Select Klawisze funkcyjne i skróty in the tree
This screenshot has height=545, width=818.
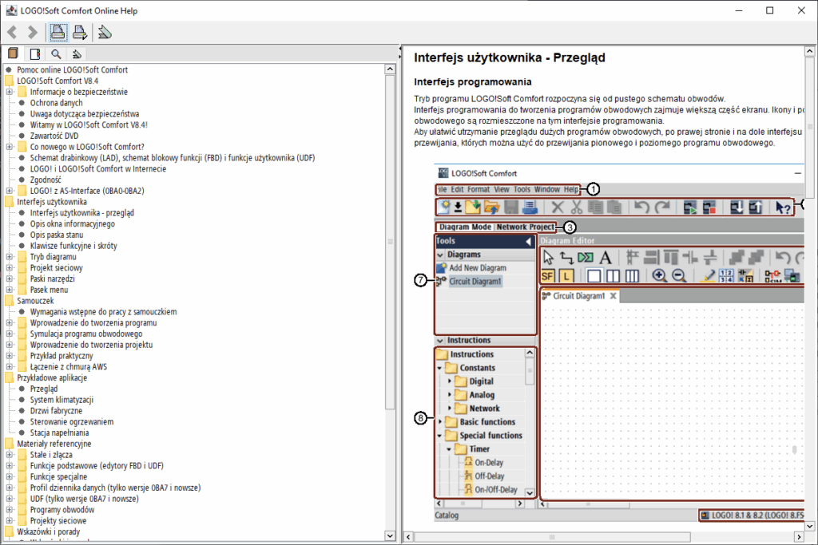click(x=73, y=246)
